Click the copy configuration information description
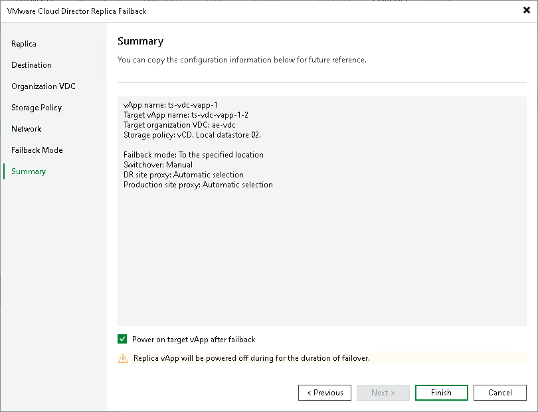The height and width of the screenshot is (412, 538). click(242, 60)
